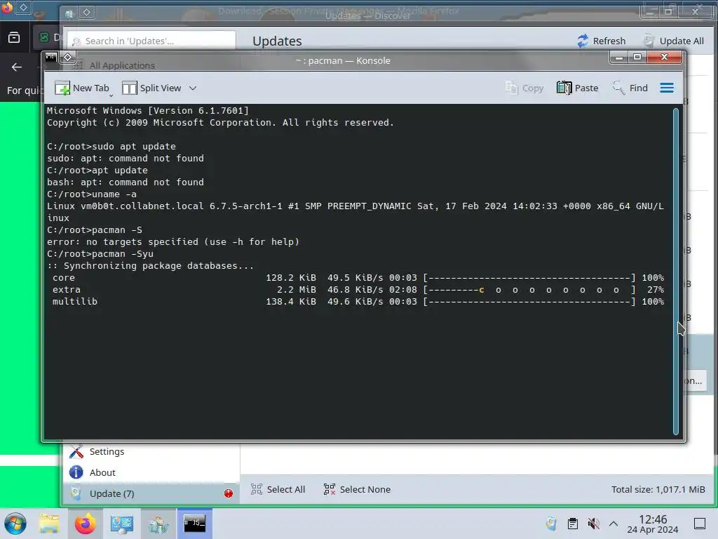This screenshot has width=718, height=539.
Task: Click the Copy toolbar button
Action: click(x=524, y=88)
